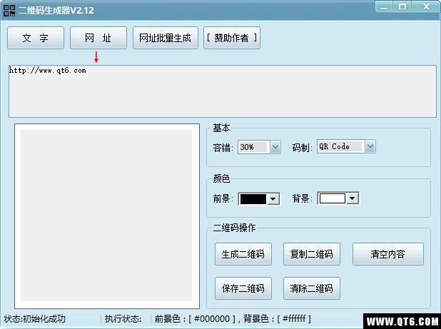Minimize the 二维码生成器 window
Viewport: 441px width, 329px height.
(384, 6)
